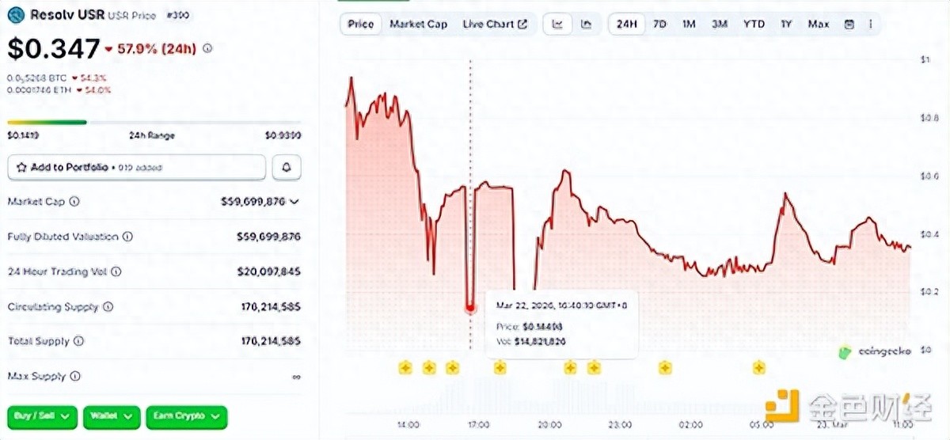The height and width of the screenshot is (440, 950).
Task: Open the Buy / Sell dropdown
Action: pos(42,415)
